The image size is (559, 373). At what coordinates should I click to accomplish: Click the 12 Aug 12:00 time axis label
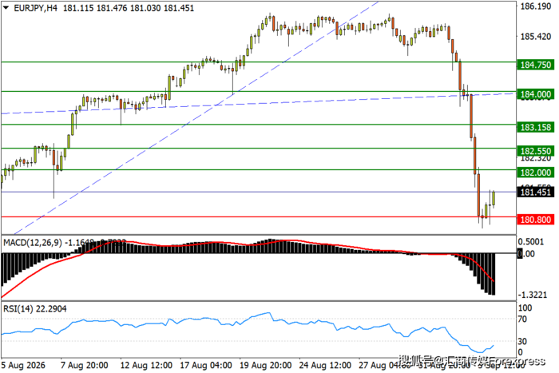pos(146,366)
